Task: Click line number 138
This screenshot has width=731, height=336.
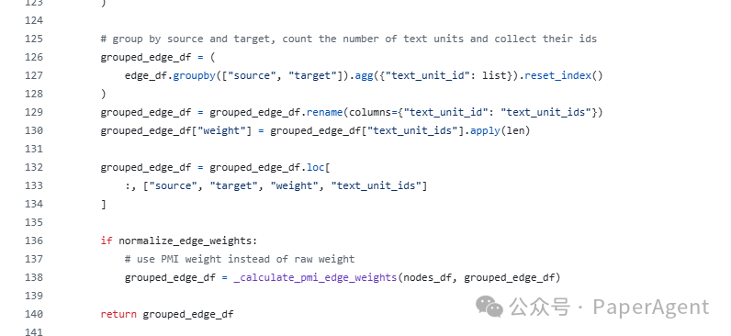Action: 34,277
